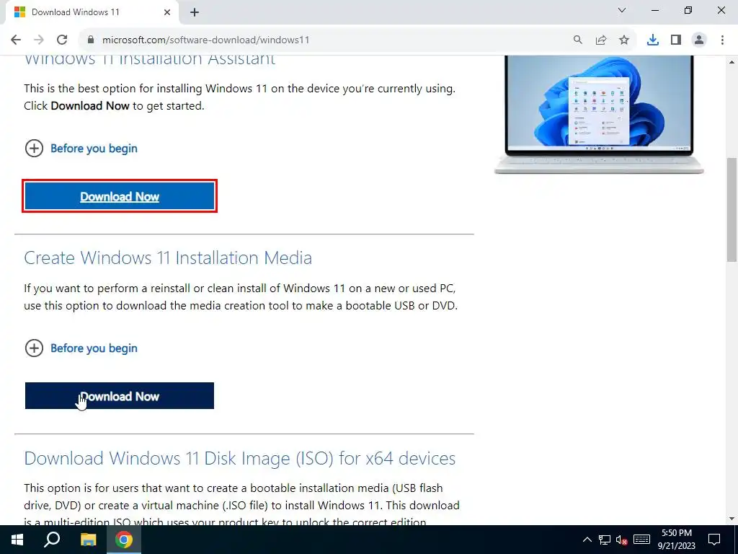This screenshot has width=738, height=554.
Task: Click the page vertical scrollbar thumb
Action: click(x=732, y=209)
